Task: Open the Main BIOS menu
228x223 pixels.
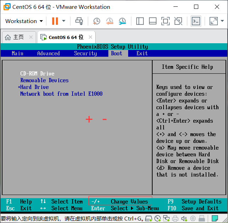Action: click(x=17, y=54)
